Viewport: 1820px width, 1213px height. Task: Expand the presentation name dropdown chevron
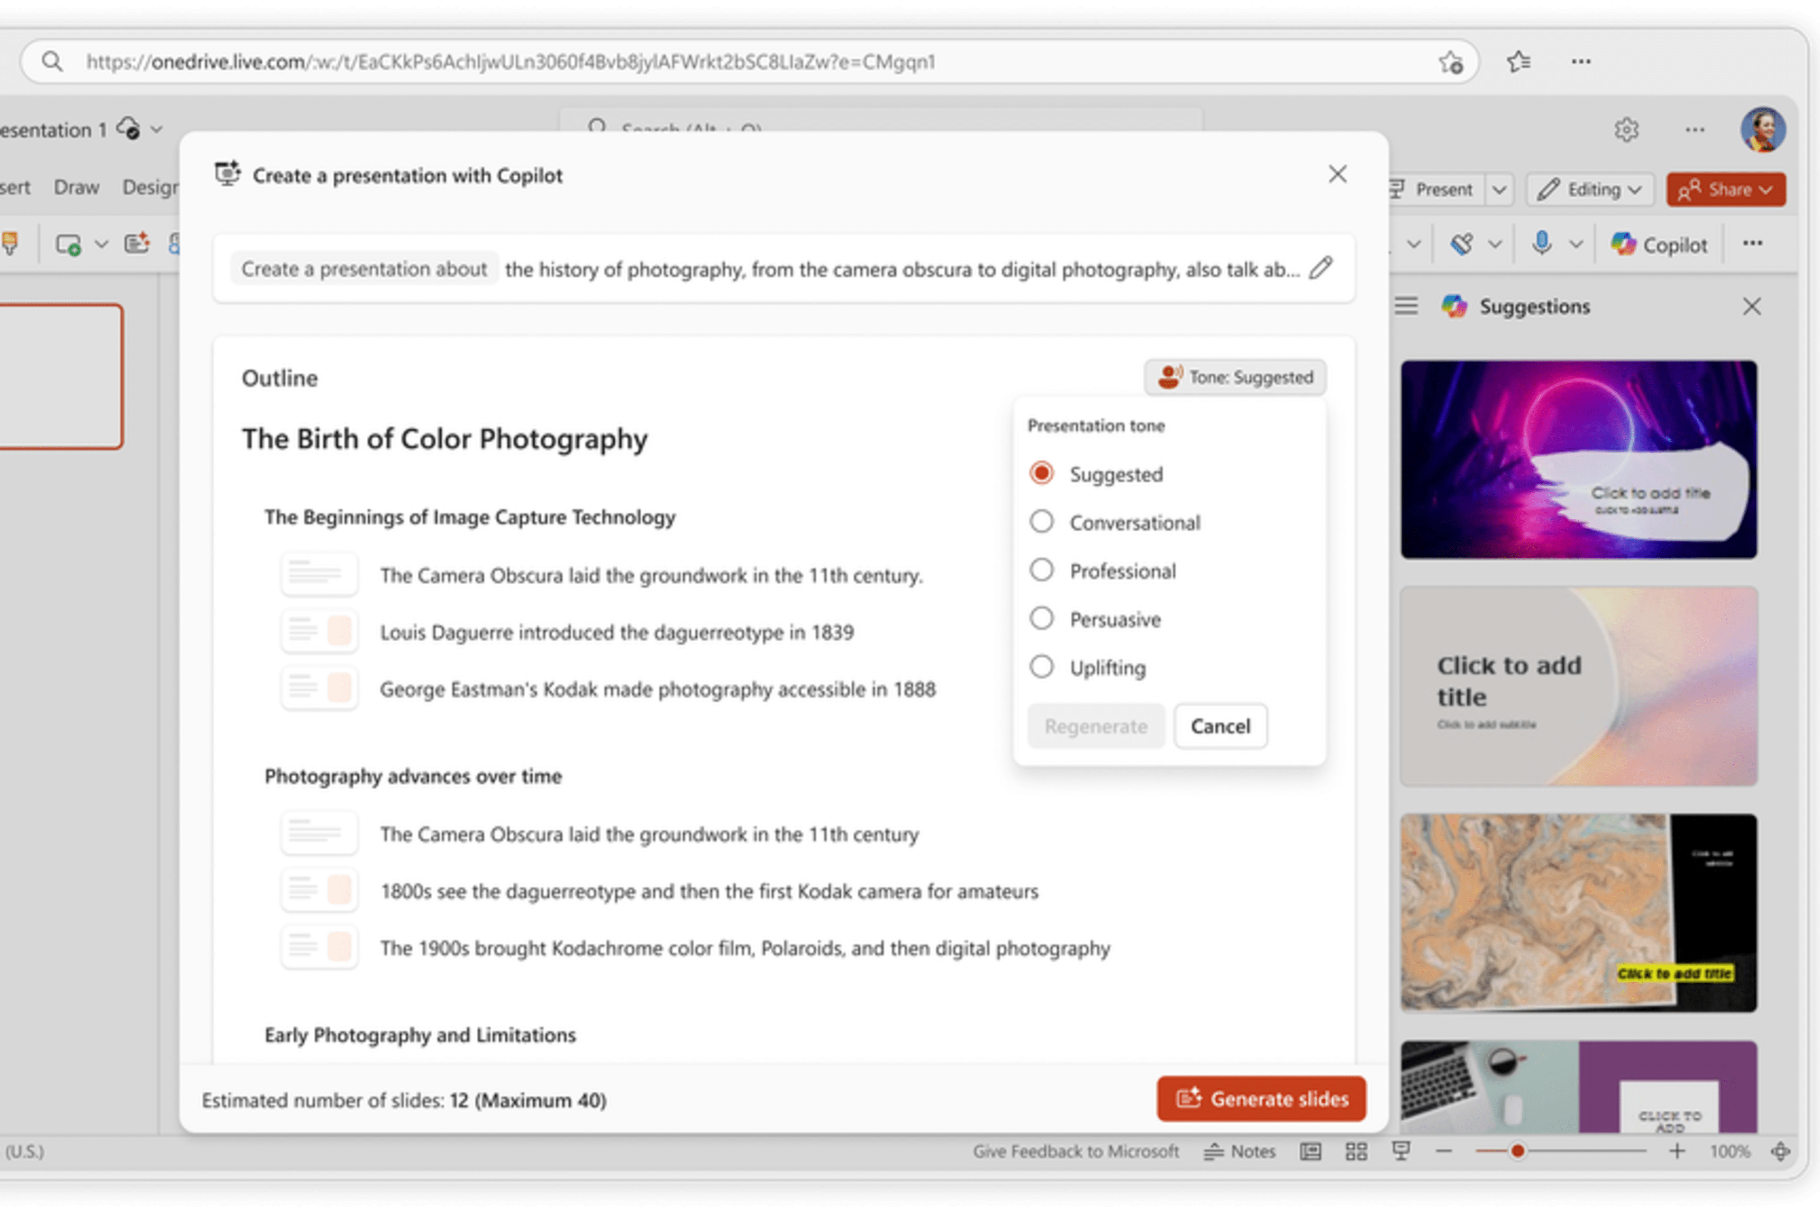click(x=156, y=129)
